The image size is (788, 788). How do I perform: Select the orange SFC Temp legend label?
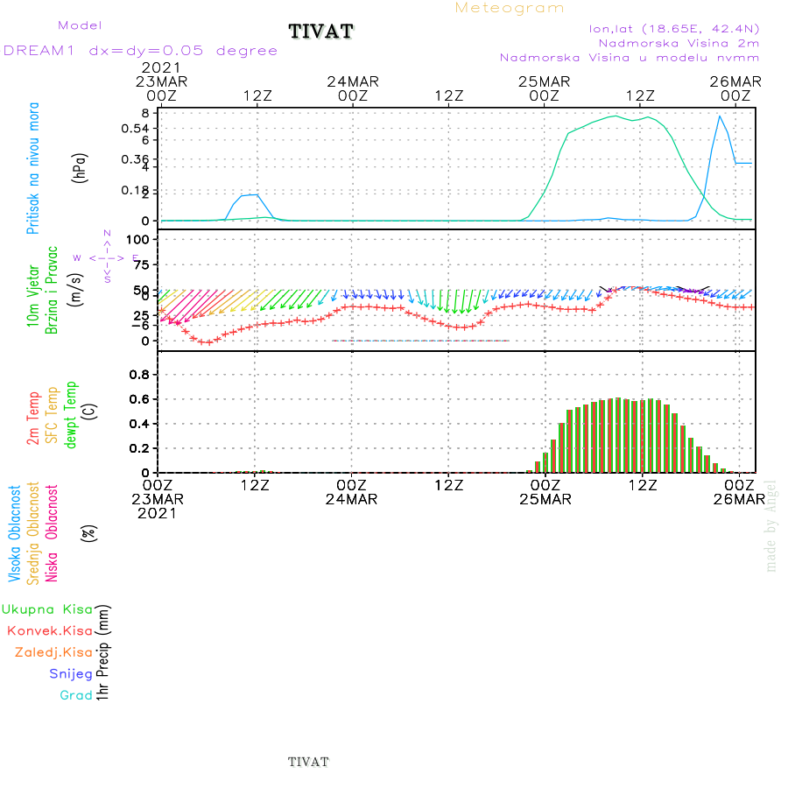(x=52, y=415)
